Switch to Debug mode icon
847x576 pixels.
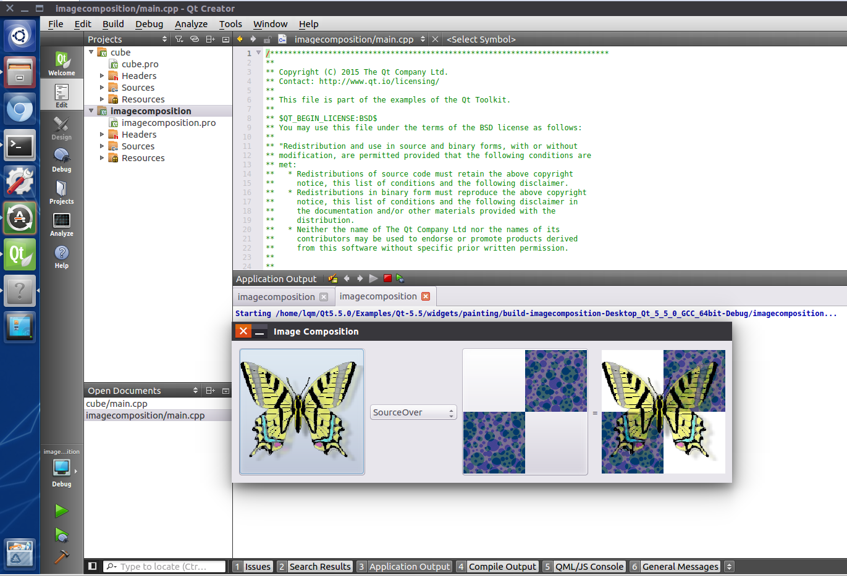coord(61,159)
